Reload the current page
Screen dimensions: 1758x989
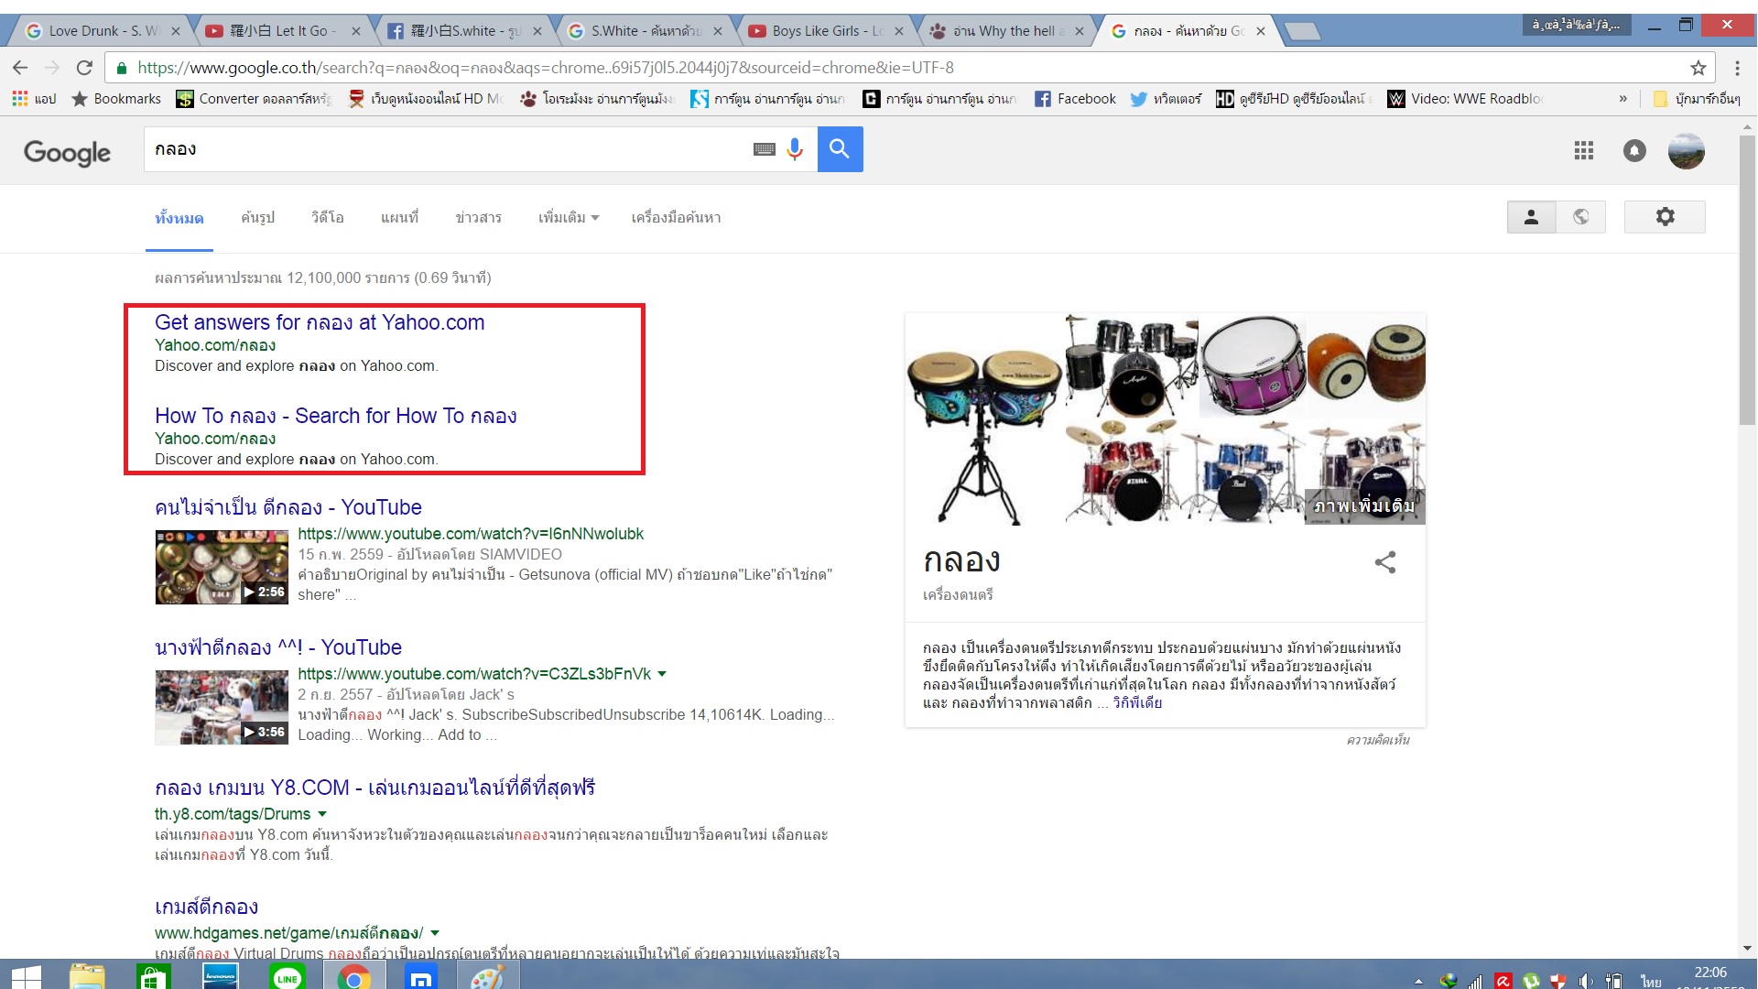(84, 68)
